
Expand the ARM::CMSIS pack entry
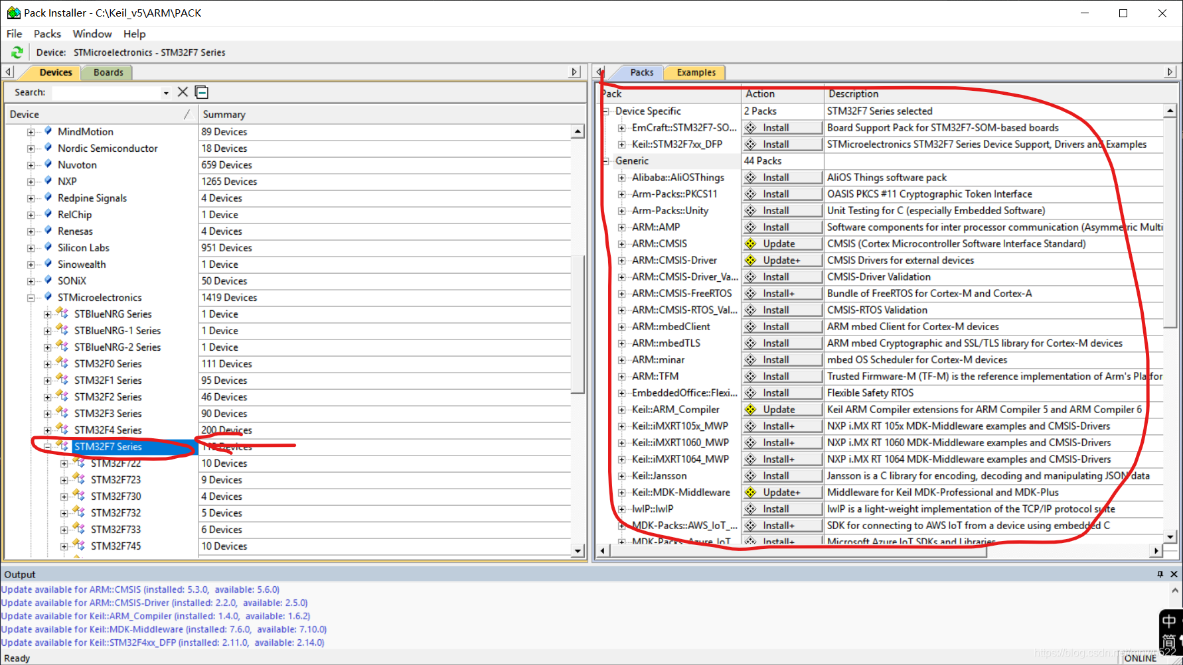click(x=621, y=244)
